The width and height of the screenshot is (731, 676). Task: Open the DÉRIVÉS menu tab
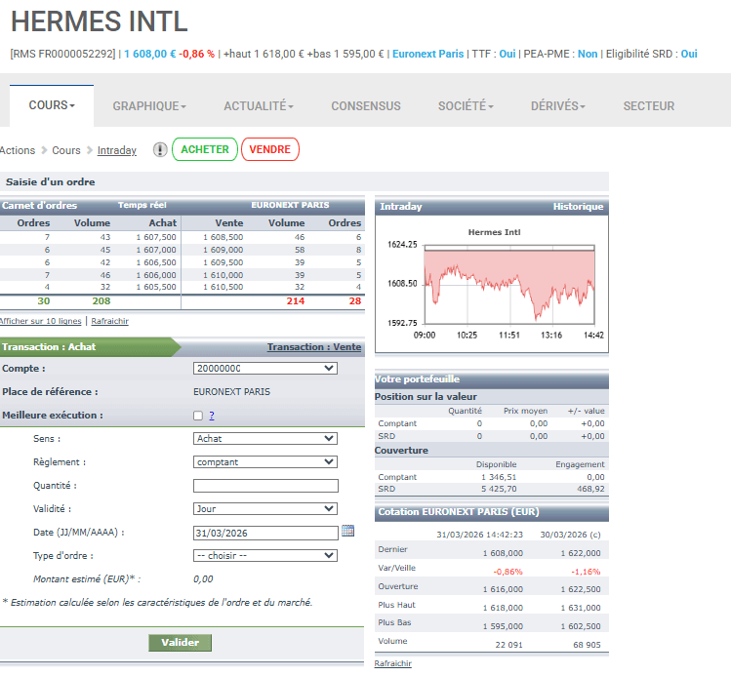coord(558,106)
